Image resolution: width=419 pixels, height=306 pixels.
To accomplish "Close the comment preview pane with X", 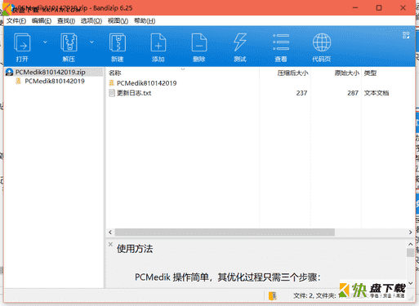I will pyautogui.click(x=110, y=244).
